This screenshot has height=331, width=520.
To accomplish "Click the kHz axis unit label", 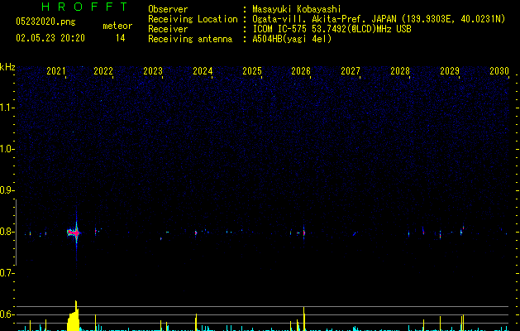I will coord(7,67).
